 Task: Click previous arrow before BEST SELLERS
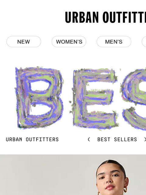[89, 140]
